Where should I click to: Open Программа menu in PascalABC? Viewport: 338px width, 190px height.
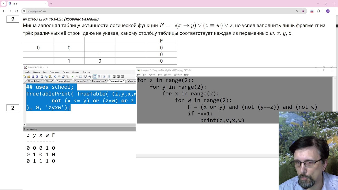click(x=54, y=72)
